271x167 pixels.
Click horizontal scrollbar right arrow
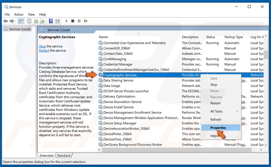pos(261,150)
